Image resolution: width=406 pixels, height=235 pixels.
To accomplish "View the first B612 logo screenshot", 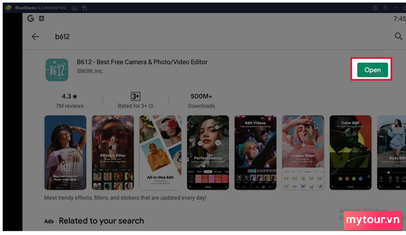I will [x=65, y=153].
